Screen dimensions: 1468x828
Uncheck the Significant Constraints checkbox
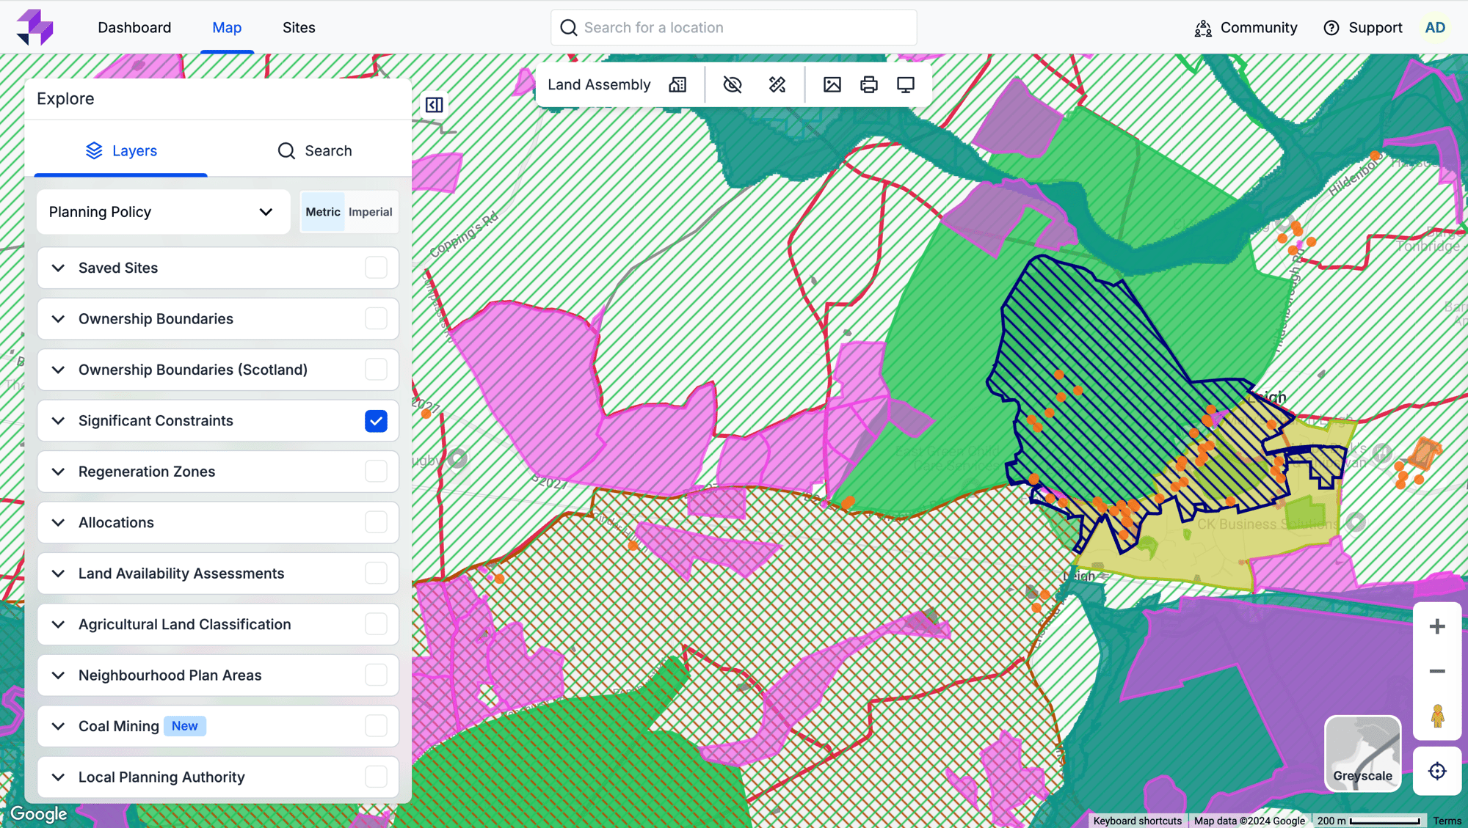376,421
